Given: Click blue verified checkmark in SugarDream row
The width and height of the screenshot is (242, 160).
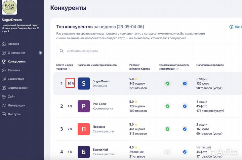Looking at the screenshot, I should coord(185,83).
